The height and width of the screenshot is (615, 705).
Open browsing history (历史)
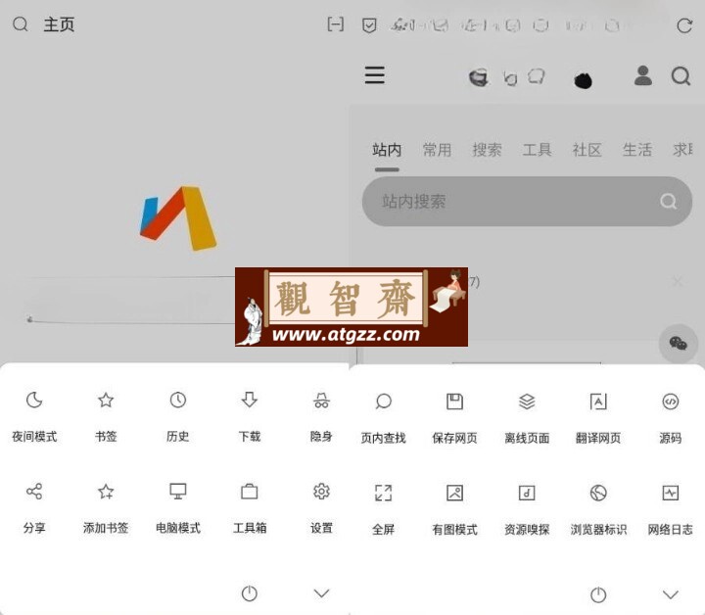[177, 415]
